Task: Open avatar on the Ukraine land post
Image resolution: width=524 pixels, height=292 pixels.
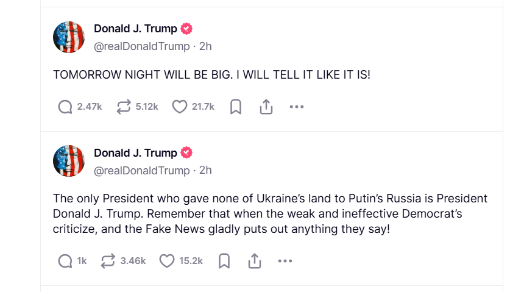Action: pos(69,161)
